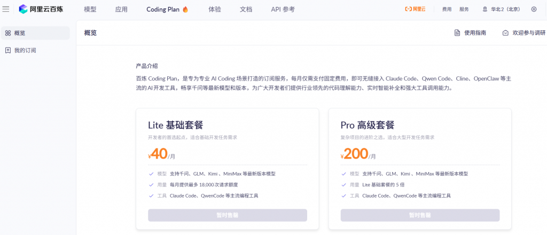Click the 费用 link in header
The height and width of the screenshot is (235, 547).
447,9
